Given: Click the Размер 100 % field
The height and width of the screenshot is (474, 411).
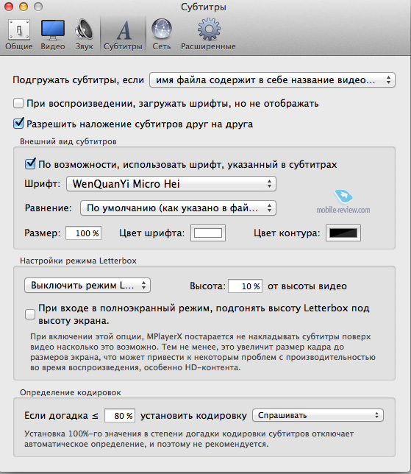Looking at the screenshot, I should [x=84, y=233].
